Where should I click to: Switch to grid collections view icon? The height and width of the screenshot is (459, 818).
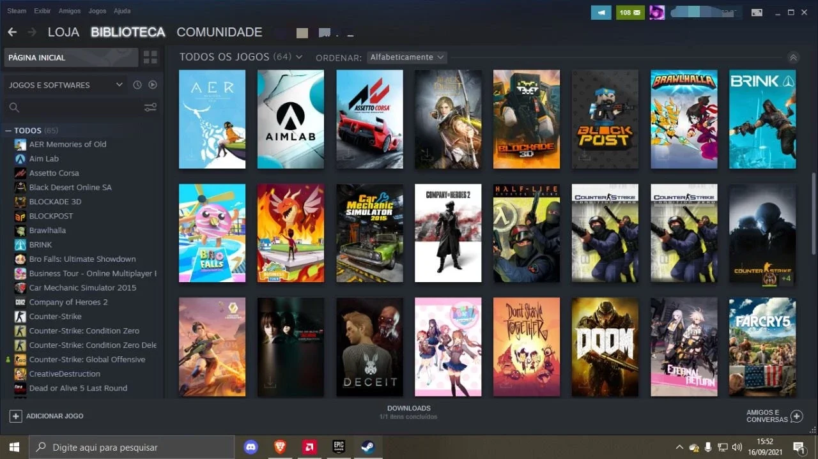click(150, 57)
